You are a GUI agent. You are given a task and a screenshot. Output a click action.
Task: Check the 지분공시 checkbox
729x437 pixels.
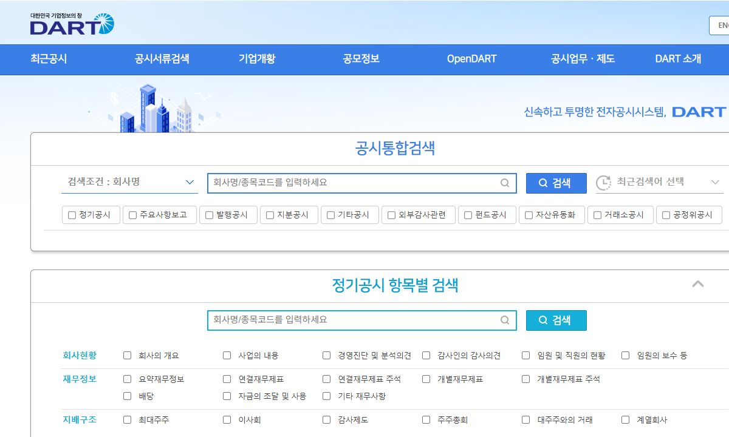270,215
